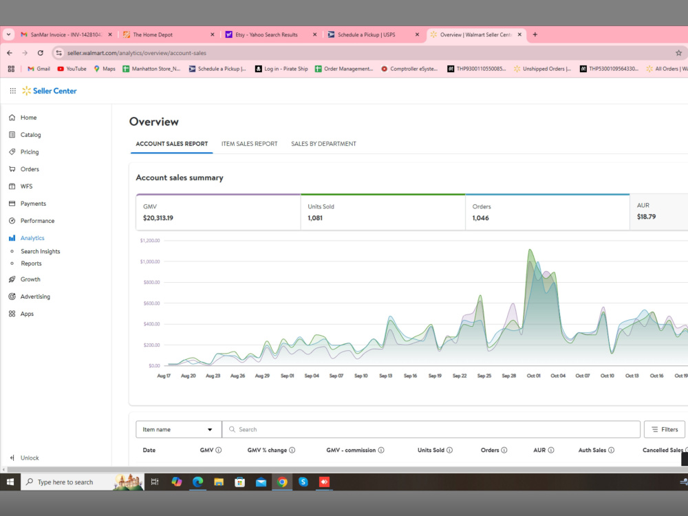The width and height of the screenshot is (688, 516).
Task: Close the Home Depot browser tab
Action: pos(213,34)
